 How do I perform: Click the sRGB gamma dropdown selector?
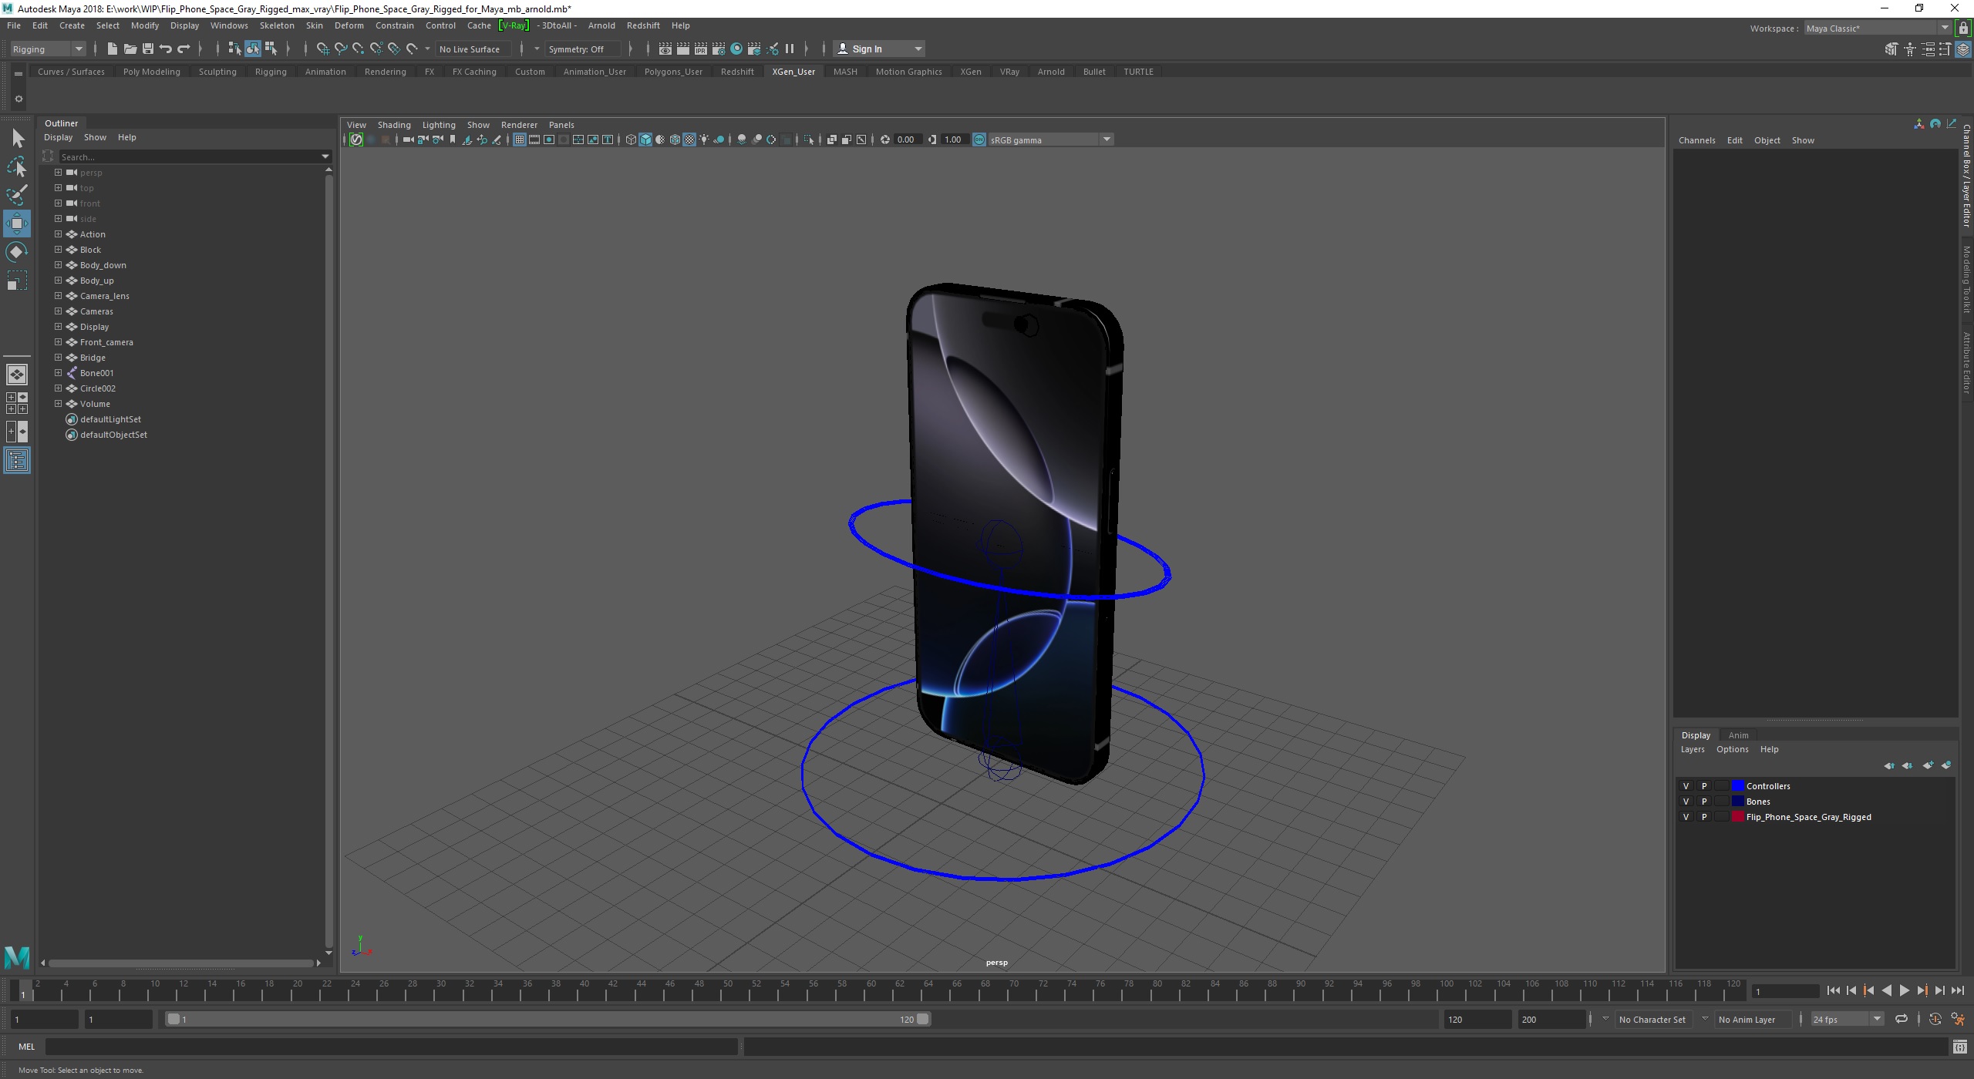click(x=1047, y=139)
